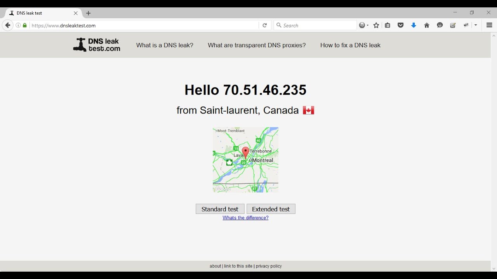Open 'How to fix a DNS leak'

click(350, 45)
